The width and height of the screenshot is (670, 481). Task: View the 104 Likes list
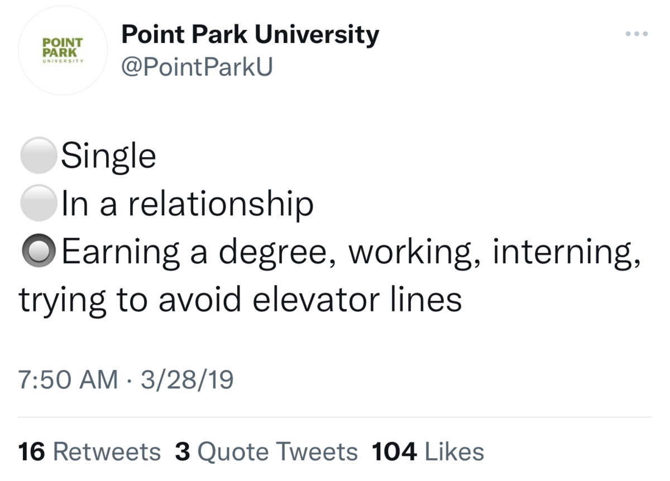coord(428,451)
